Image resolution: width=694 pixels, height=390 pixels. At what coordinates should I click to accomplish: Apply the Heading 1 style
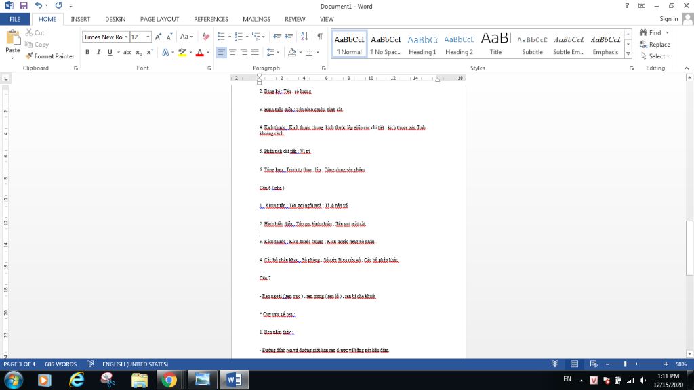pyautogui.click(x=422, y=44)
